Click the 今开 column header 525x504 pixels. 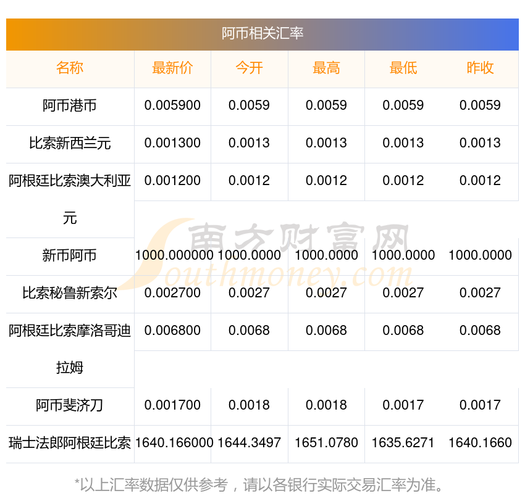click(249, 68)
